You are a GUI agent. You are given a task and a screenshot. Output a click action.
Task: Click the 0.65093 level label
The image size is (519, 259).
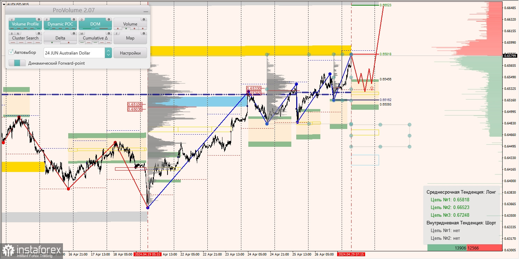[385, 104]
